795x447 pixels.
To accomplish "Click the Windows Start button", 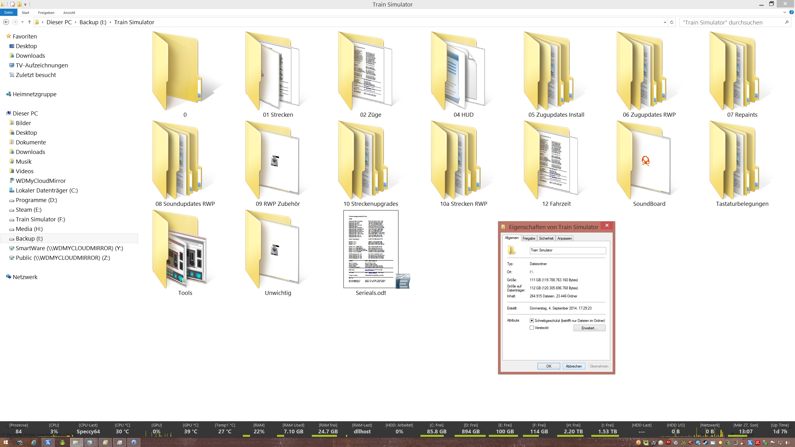I will pyautogui.click(x=6, y=442).
